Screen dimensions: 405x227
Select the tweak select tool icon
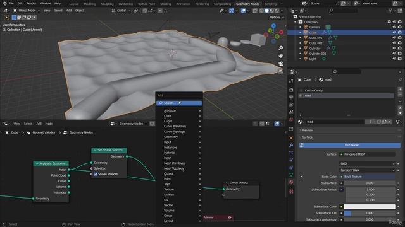(6, 18)
